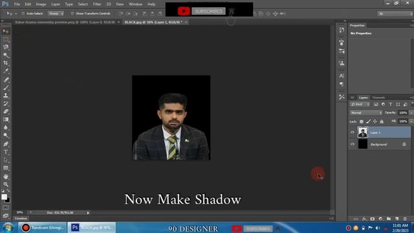Select the Clone Stamp tool
This screenshot has width=414, height=233.
coord(6,95)
